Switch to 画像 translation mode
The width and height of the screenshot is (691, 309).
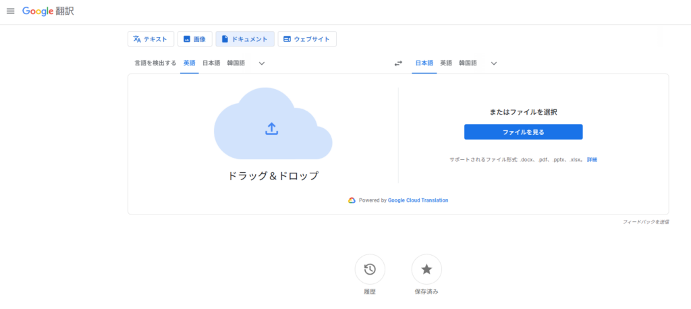tap(196, 39)
